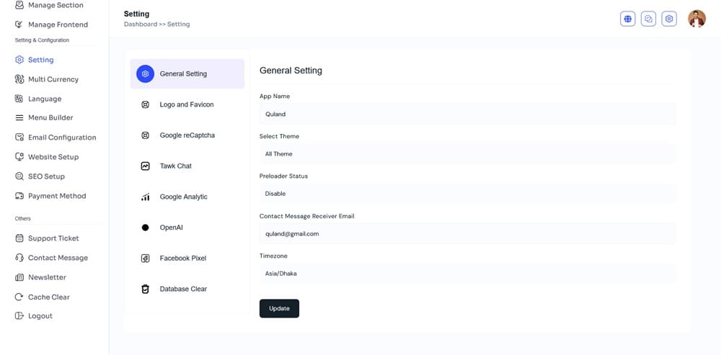The width and height of the screenshot is (721, 355).
Task: Click the OpenAI black circle icon
Action: click(145, 228)
